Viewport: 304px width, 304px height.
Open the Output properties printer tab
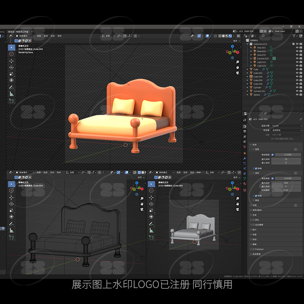click(x=245, y=131)
